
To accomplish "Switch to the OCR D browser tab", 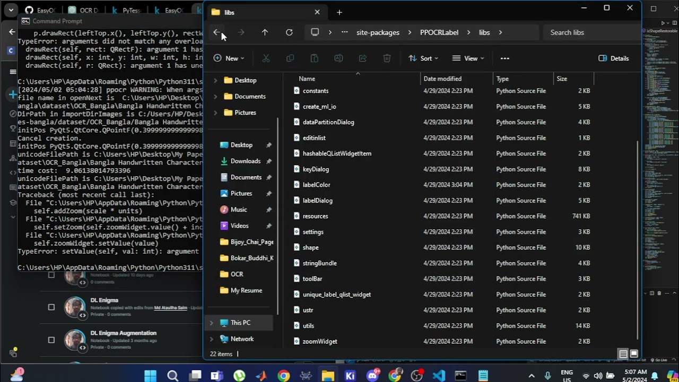I will coord(82,10).
